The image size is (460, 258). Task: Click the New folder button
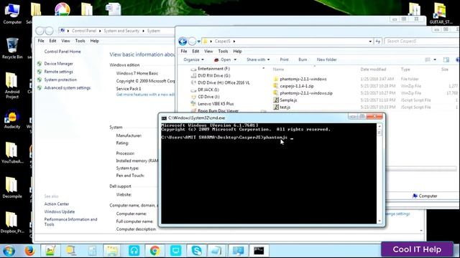(x=326, y=59)
